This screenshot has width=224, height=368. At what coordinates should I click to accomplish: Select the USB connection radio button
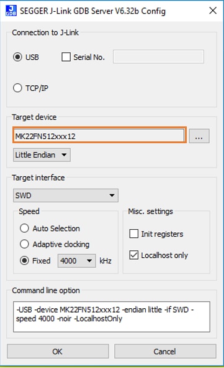point(17,57)
